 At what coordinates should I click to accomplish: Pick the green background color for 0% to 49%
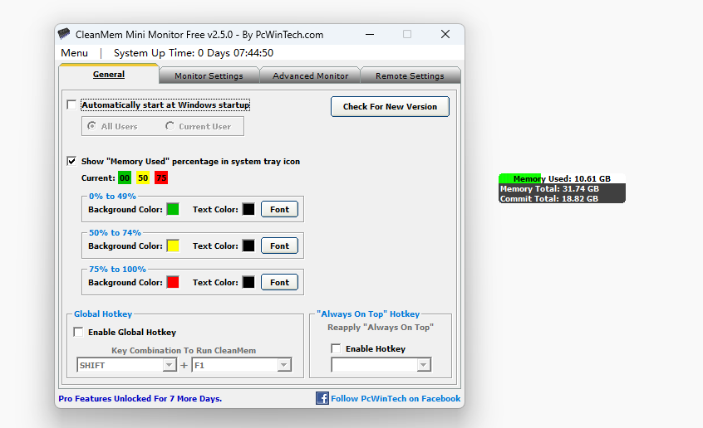tap(173, 209)
